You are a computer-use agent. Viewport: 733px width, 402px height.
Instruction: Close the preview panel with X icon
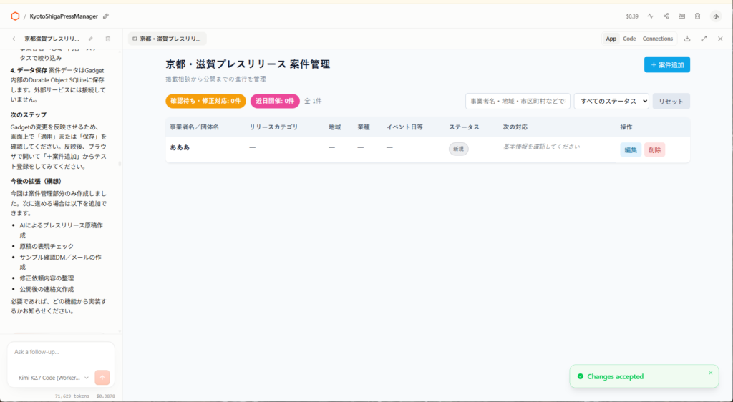(x=720, y=39)
